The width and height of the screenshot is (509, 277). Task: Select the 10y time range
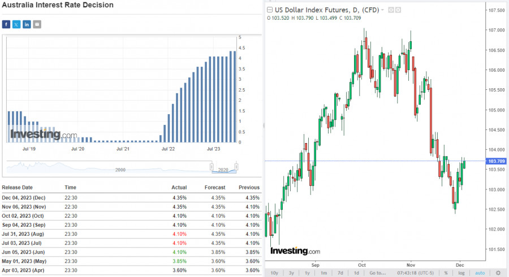274,273
